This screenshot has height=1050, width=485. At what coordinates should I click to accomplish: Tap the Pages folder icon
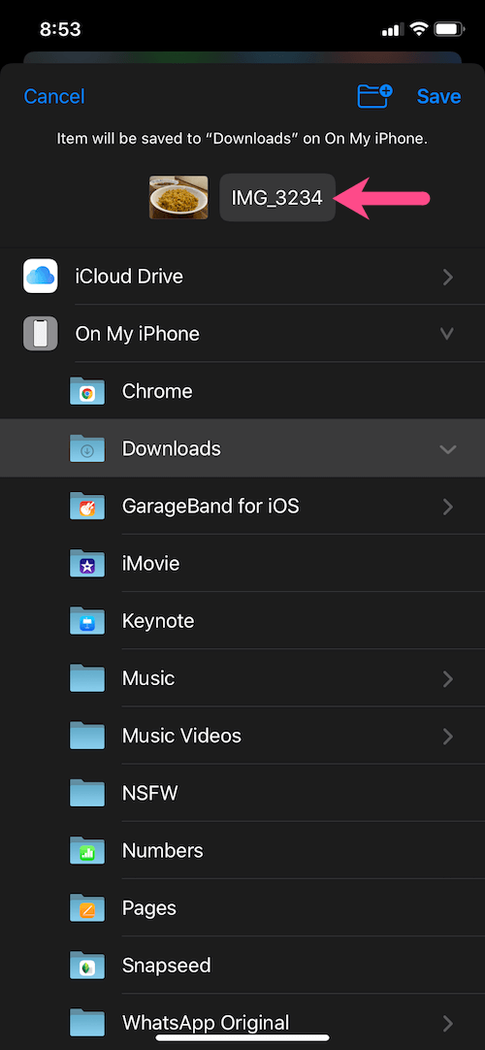point(87,908)
